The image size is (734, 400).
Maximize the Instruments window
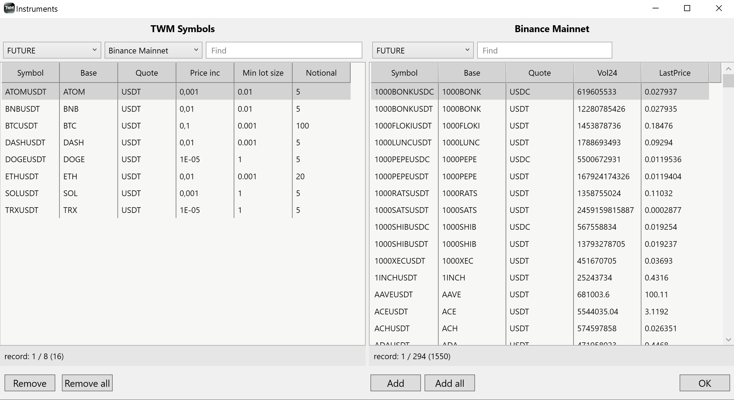687,8
